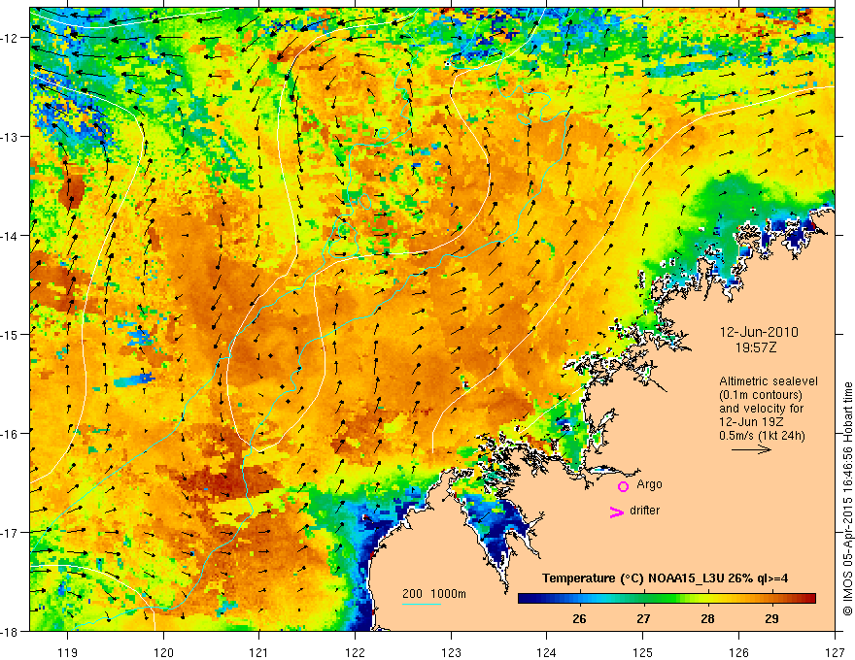Screen dimensions: 855x660
Task: Click the longitude axis label '125'
Action: tap(643, 652)
